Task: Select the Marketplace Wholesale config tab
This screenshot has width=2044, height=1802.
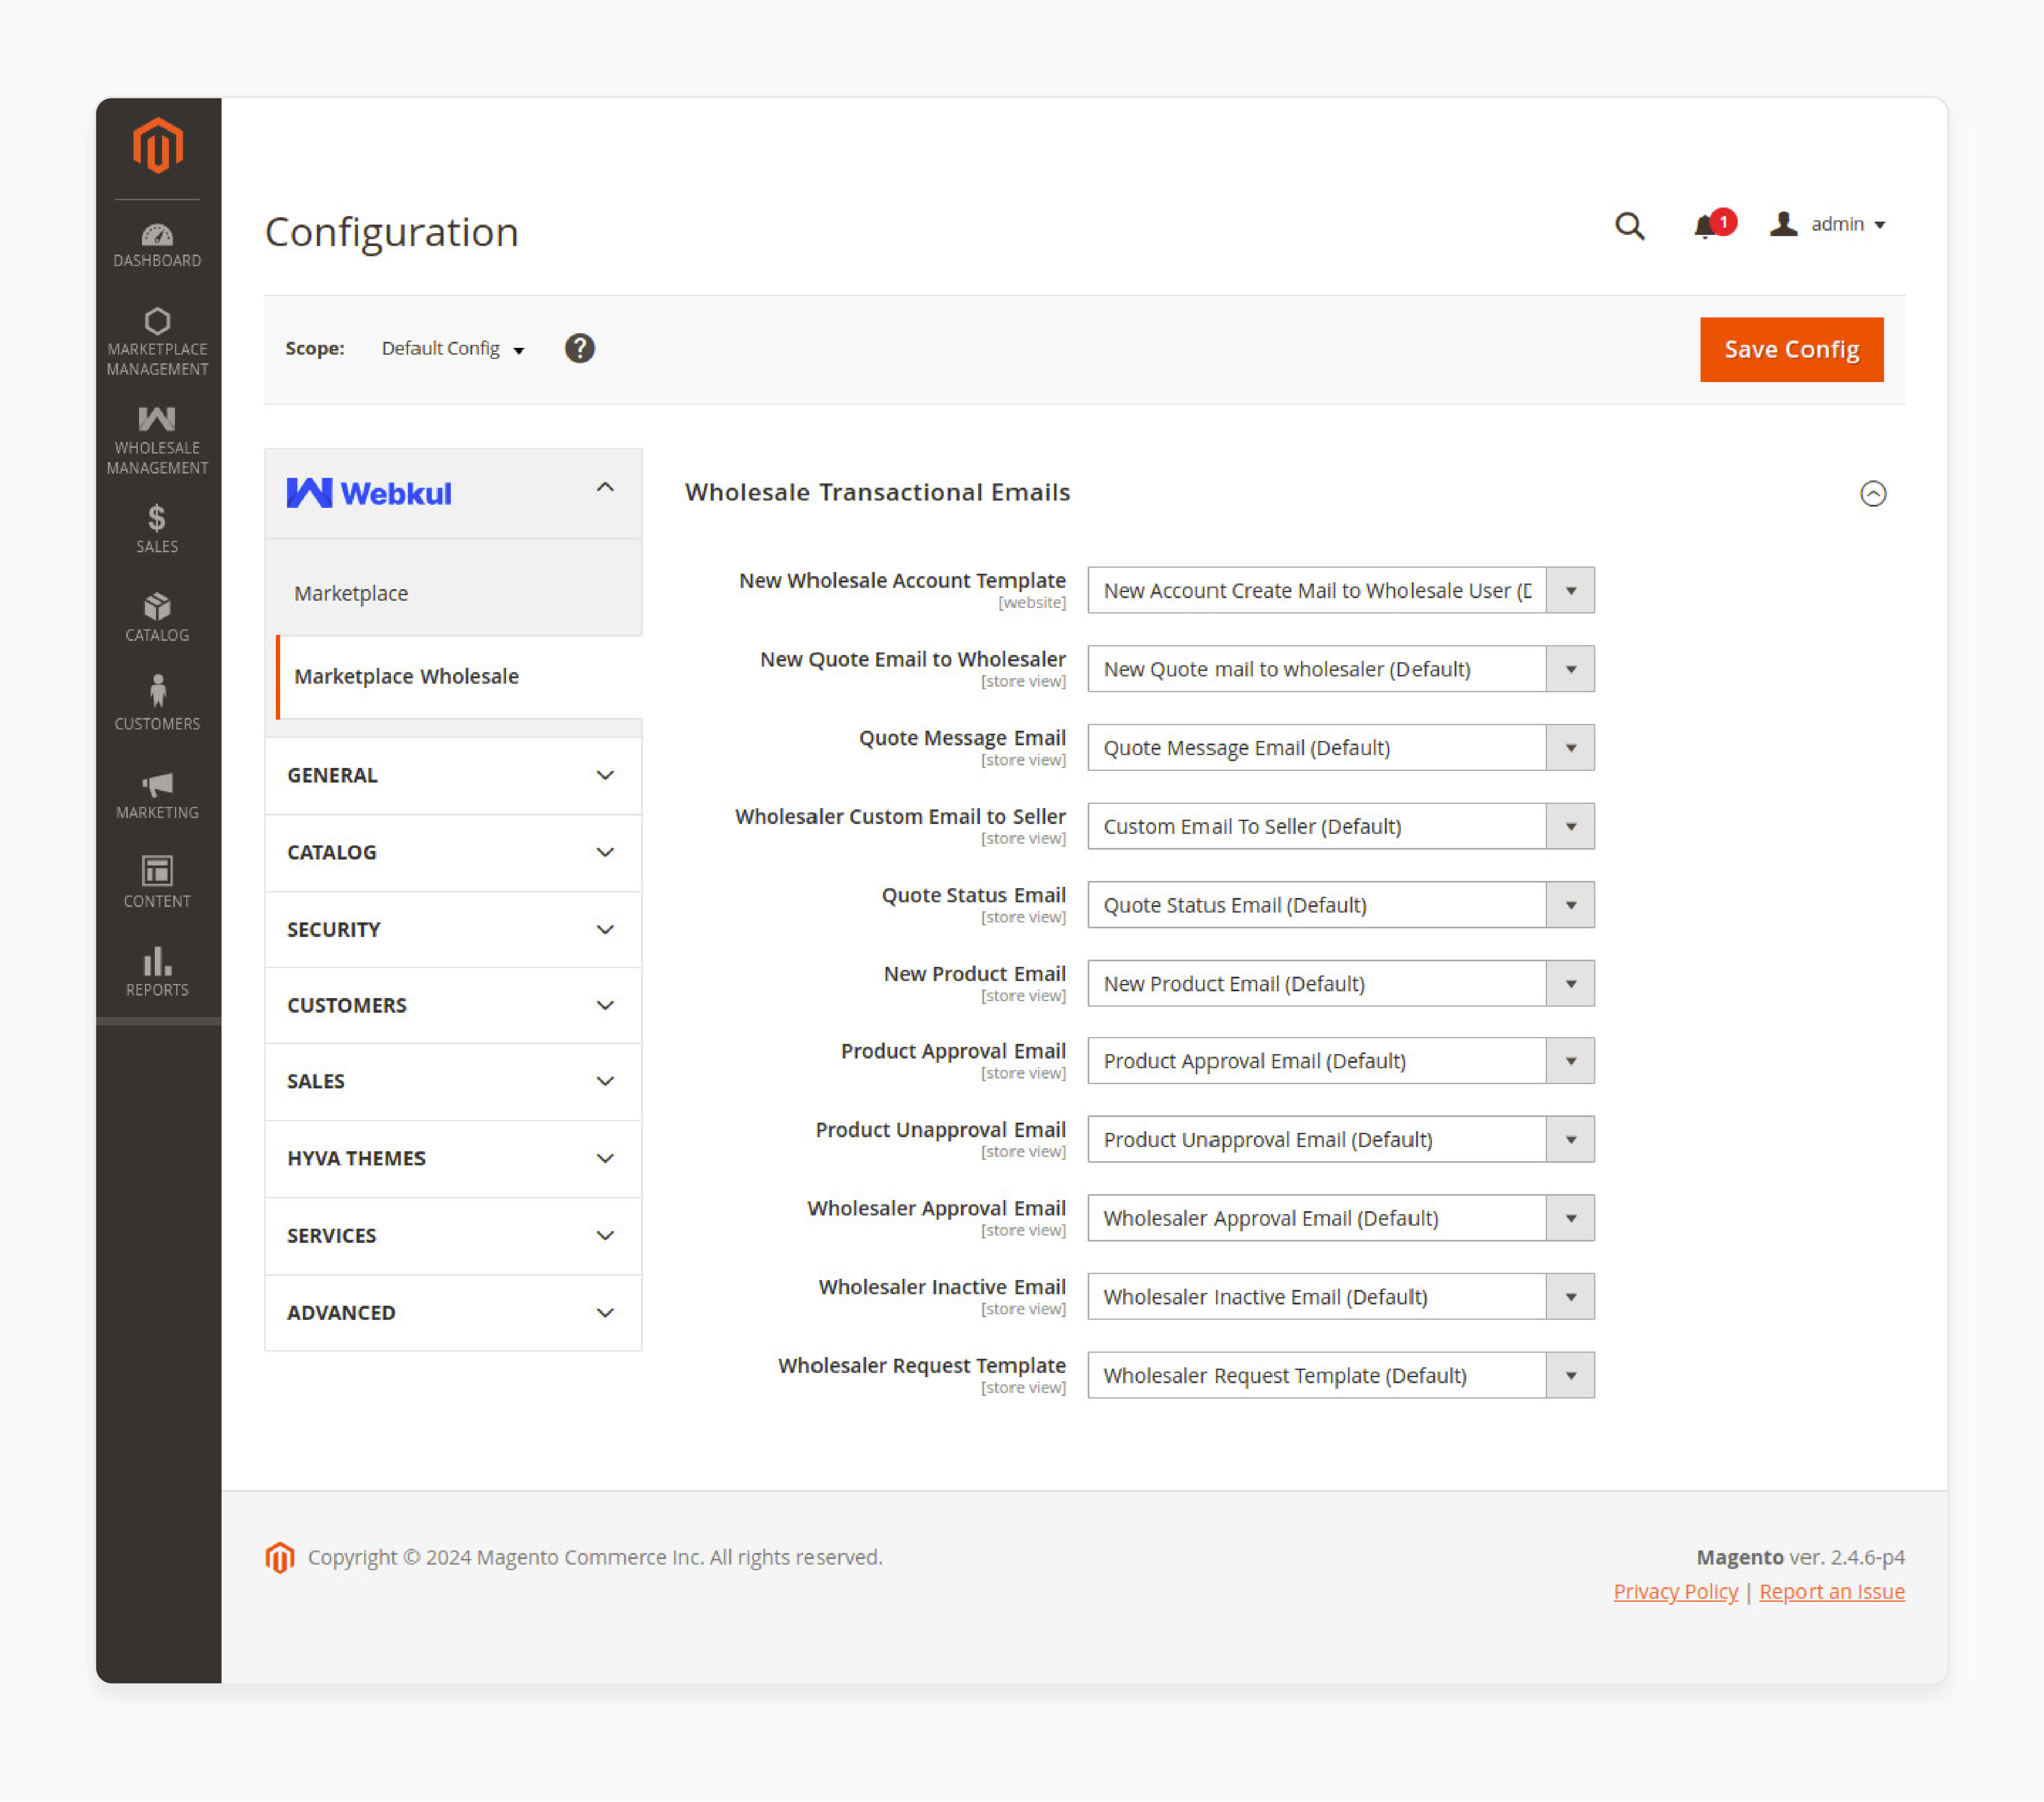Action: coord(458,676)
